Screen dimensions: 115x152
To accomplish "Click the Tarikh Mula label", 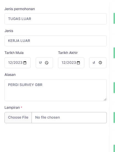I will pos(14,53).
